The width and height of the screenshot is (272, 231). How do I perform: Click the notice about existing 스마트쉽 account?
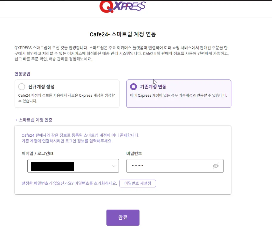point(80,138)
